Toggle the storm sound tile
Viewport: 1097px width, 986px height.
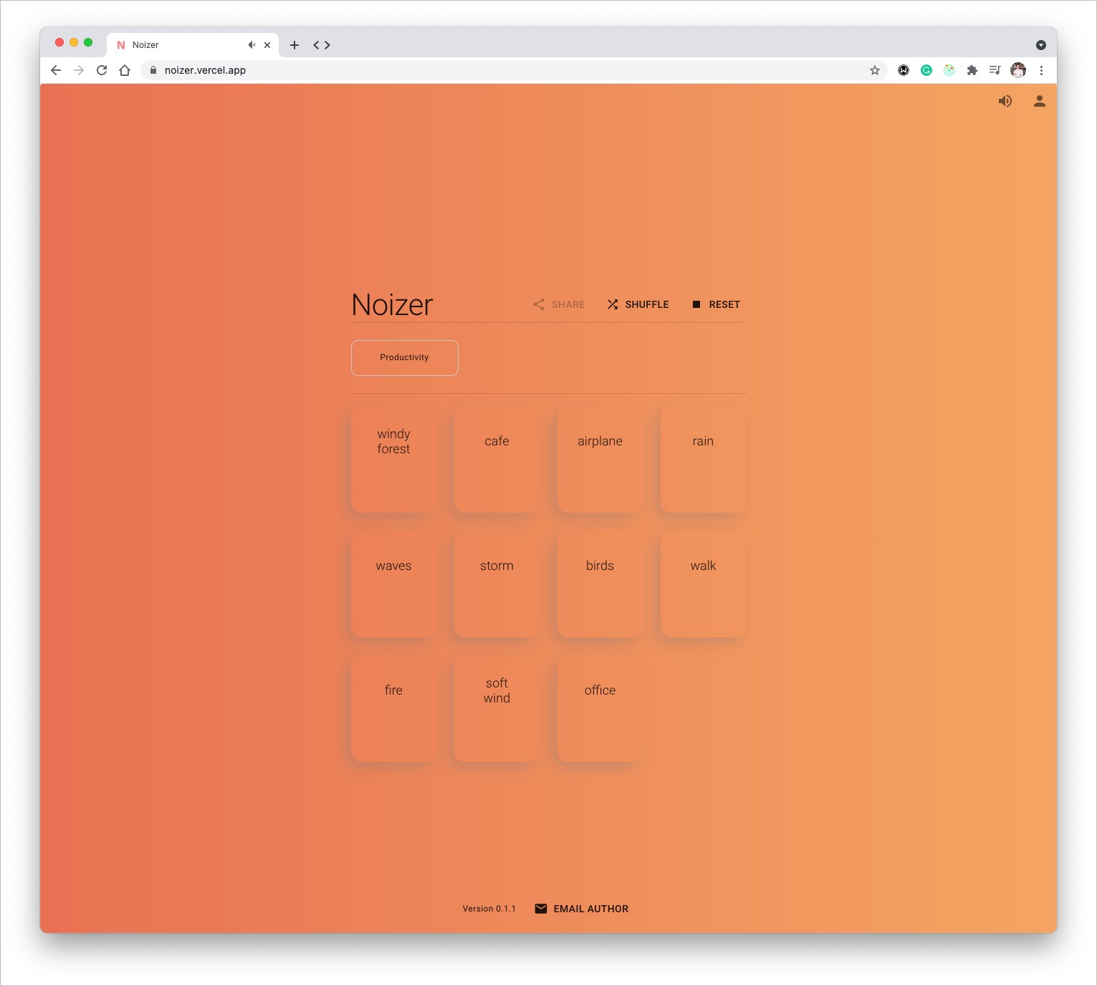497,584
